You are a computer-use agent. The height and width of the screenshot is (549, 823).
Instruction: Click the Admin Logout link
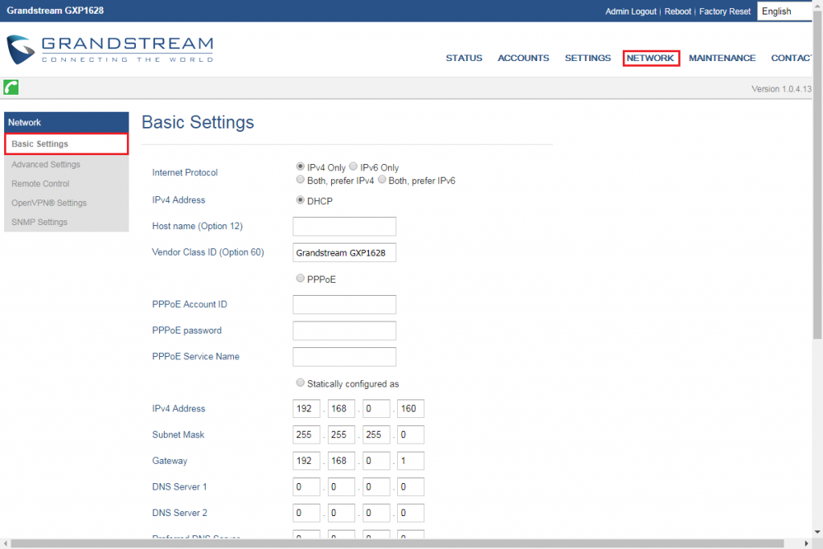coord(631,11)
